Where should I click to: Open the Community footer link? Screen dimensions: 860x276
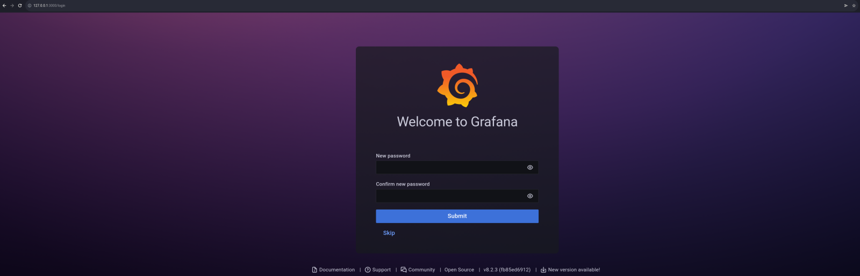pyautogui.click(x=418, y=270)
